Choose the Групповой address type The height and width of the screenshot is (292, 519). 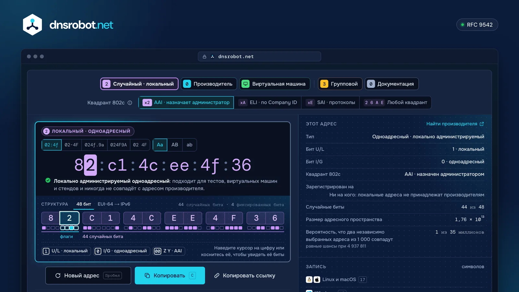pos(340,84)
